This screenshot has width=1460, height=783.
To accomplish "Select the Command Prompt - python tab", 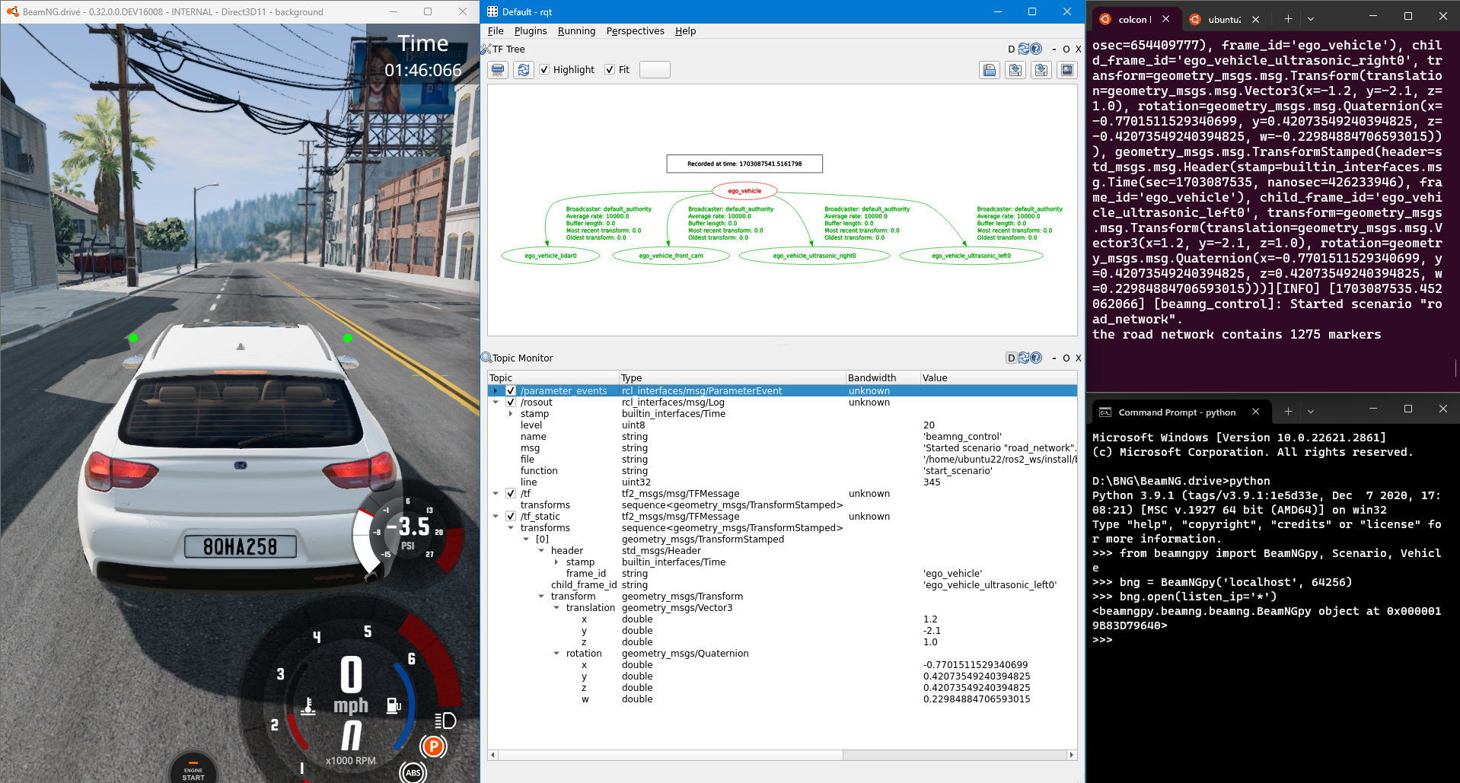I will click(1182, 412).
